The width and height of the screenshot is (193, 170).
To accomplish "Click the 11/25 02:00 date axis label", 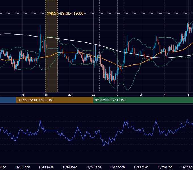I will tap(141, 167).
